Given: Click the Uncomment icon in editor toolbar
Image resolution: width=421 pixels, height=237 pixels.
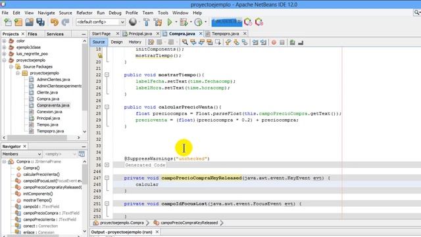Looking at the screenshot, I should [301, 42].
